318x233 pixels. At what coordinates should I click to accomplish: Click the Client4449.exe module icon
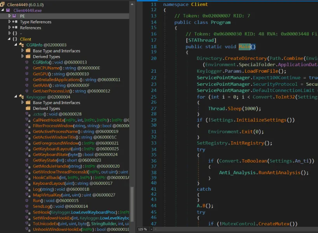[8, 10]
